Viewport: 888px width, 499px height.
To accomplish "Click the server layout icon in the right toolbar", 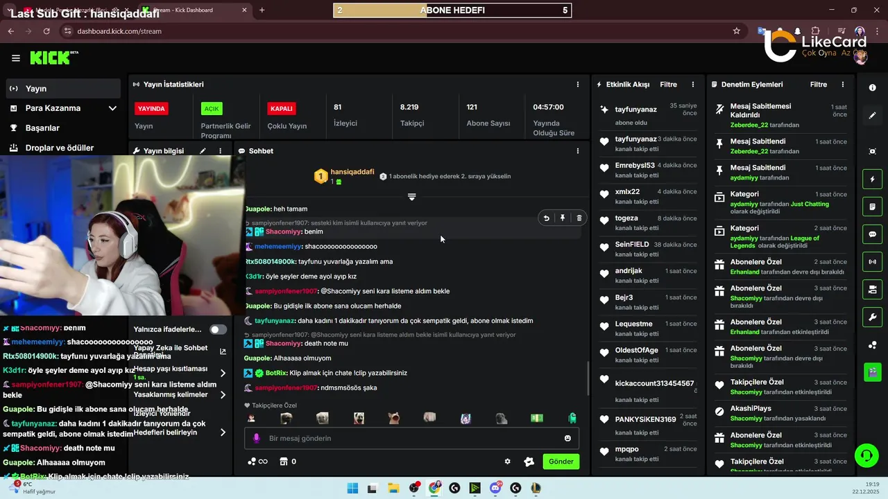I will (x=872, y=289).
